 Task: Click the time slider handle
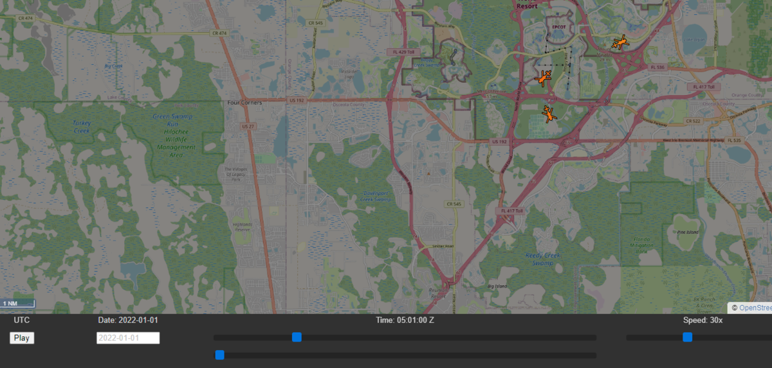click(x=297, y=337)
